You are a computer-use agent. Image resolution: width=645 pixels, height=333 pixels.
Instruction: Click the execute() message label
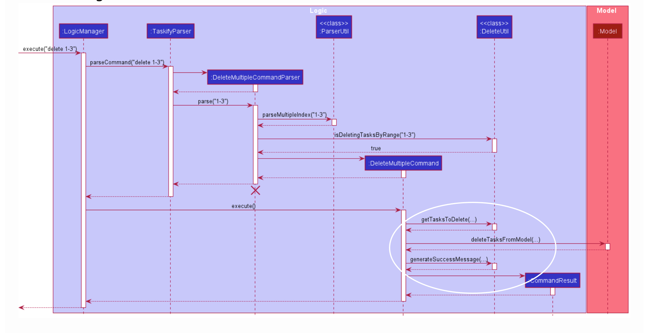243,206
